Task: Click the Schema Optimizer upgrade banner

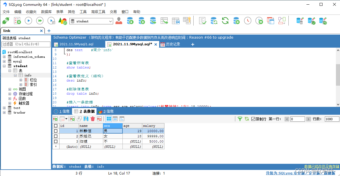Action: 143,37
